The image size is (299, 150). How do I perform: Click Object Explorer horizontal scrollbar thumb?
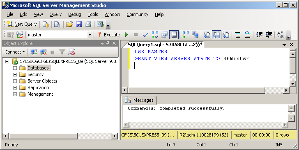[43, 136]
